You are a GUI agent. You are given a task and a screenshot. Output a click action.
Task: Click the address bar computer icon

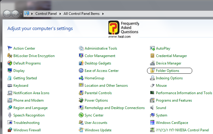click(x=27, y=13)
